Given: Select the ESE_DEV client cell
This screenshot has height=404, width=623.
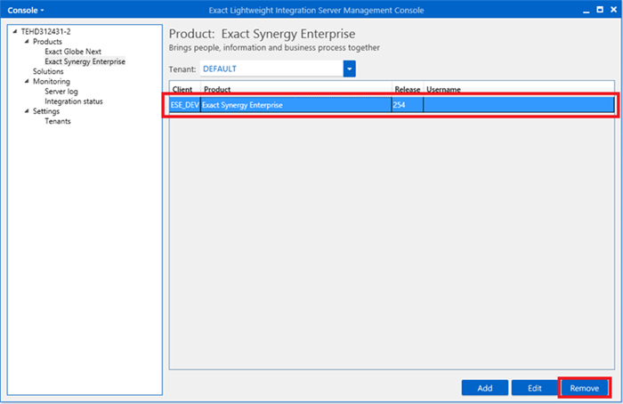Looking at the screenshot, I should pyautogui.click(x=185, y=105).
